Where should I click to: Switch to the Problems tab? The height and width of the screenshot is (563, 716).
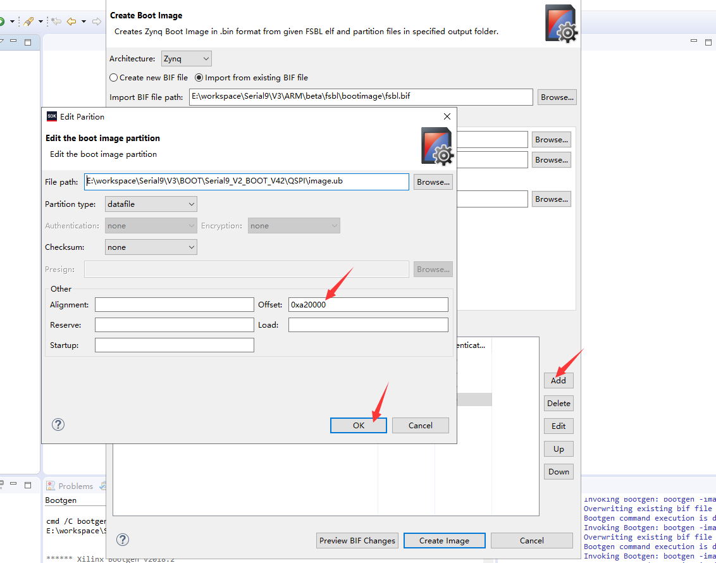75,486
